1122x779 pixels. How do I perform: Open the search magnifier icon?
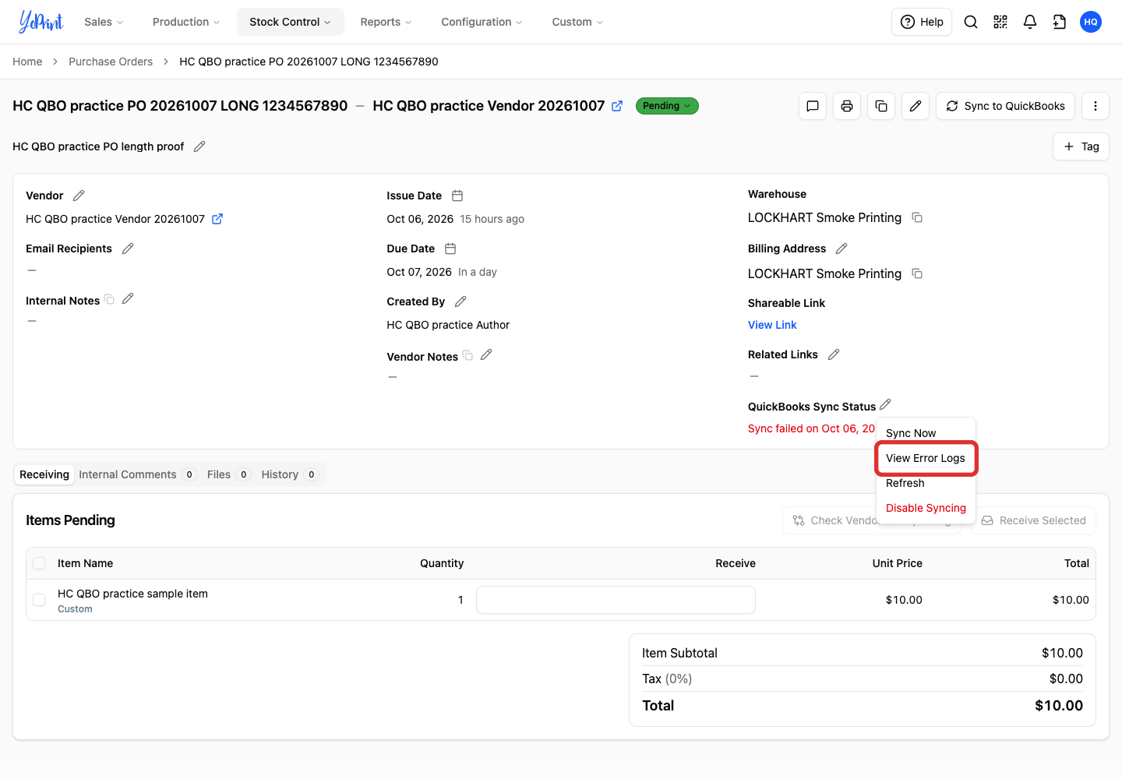971,22
